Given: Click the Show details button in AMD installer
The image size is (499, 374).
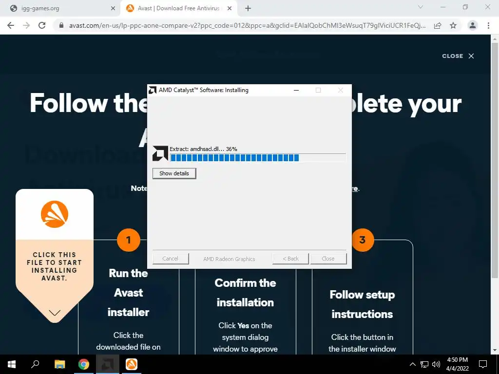Looking at the screenshot, I should pos(174,173).
